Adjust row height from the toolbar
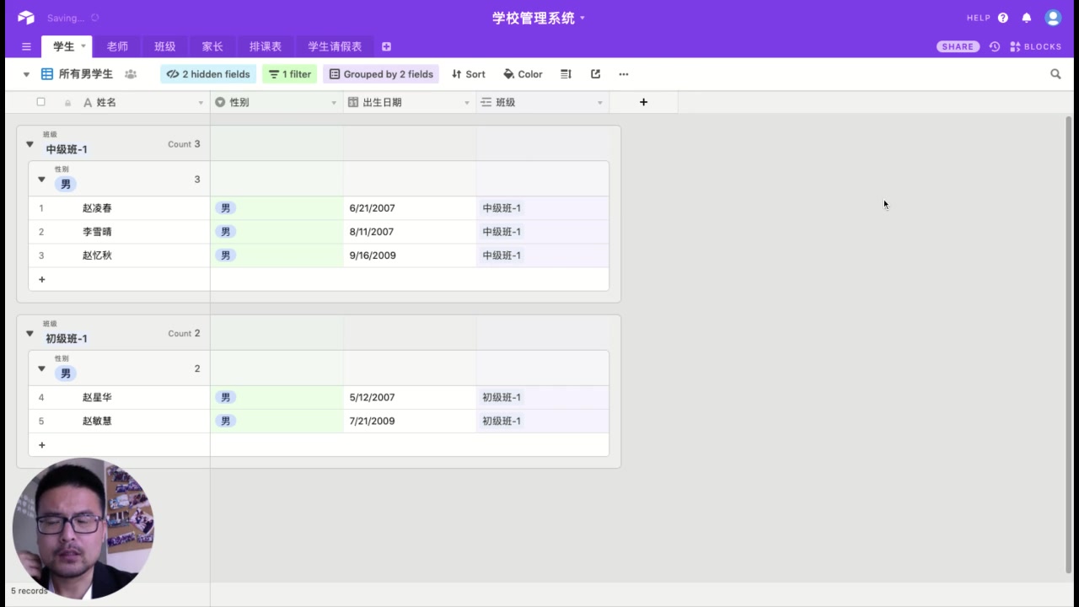 (x=566, y=74)
